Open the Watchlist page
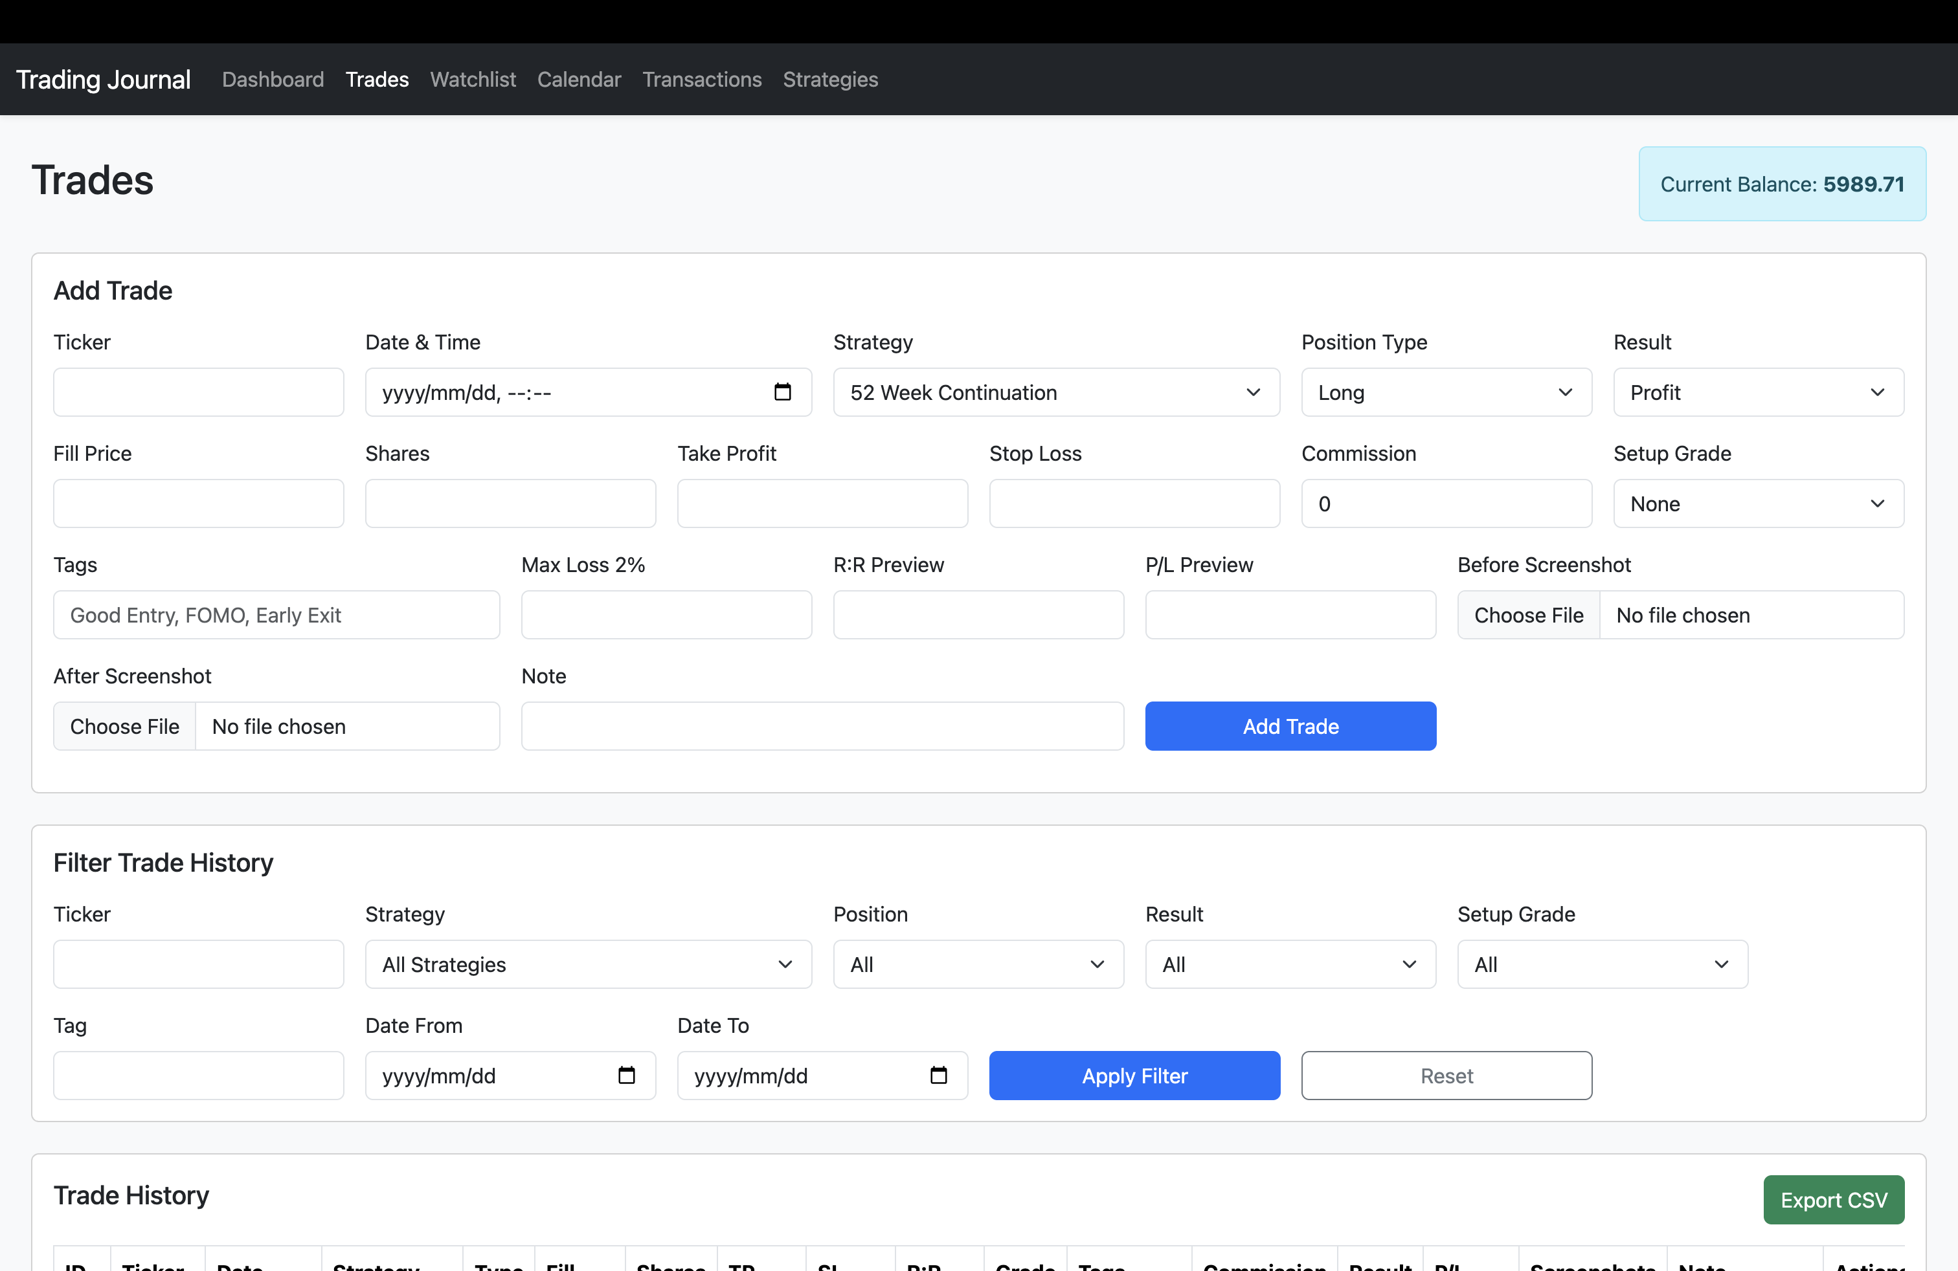Viewport: 1958px width, 1271px height. pyautogui.click(x=473, y=80)
